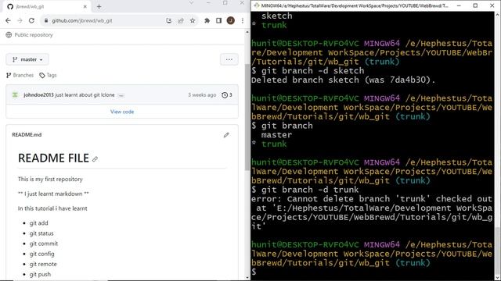Click the Public repository globe icon
This screenshot has height=281, width=501.
point(9,34)
